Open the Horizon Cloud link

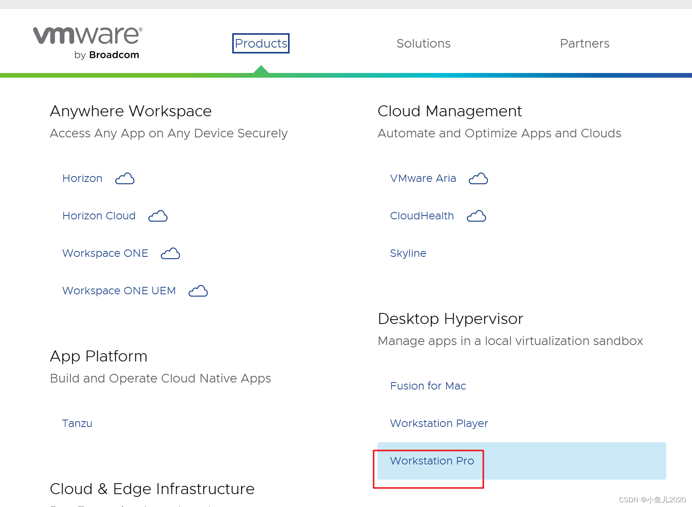click(x=99, y=216)
